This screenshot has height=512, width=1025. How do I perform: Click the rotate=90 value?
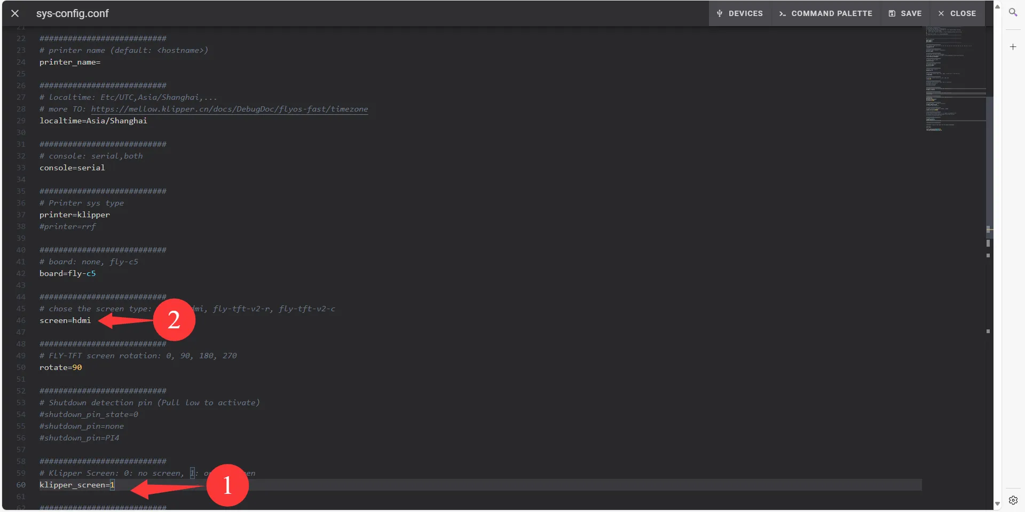click(77, 367)
